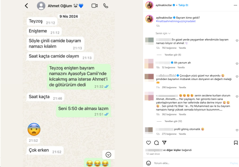This screenshot has height=167, width=239.
Task: Like the 'profil gitmiş otomatik' comment
Action: coord(237,130)
